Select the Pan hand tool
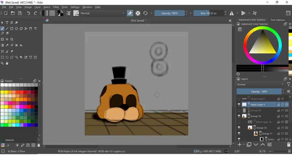The image size is (292, 155). (7, 63)
